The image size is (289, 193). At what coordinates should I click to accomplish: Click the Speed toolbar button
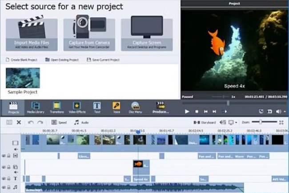pyautogui.click(x=59, y=122)
